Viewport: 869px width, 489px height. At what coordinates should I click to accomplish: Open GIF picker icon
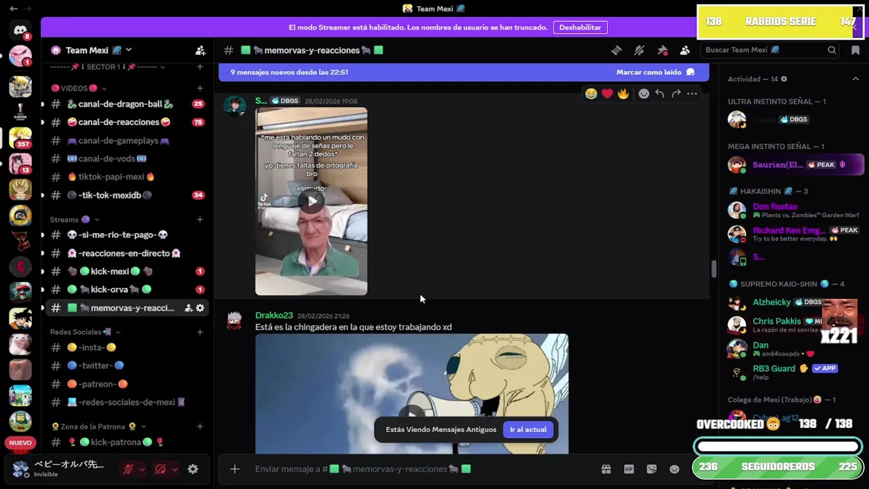tap(629, 469)
